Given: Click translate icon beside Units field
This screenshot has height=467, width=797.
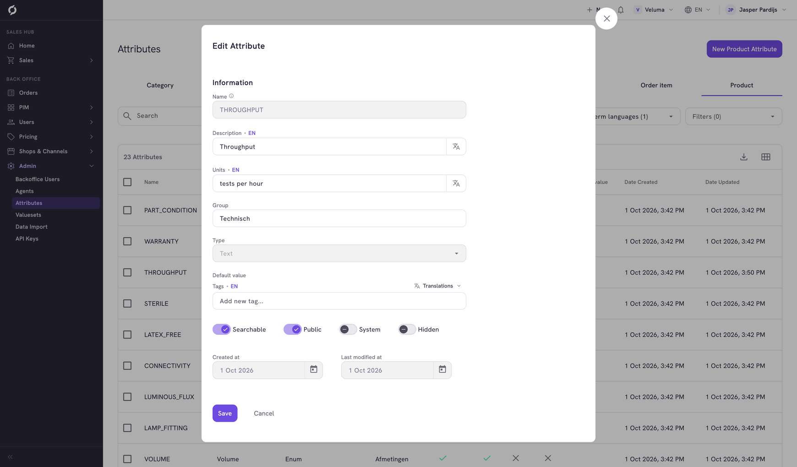Looking at the screenshot, I should 456,183.
